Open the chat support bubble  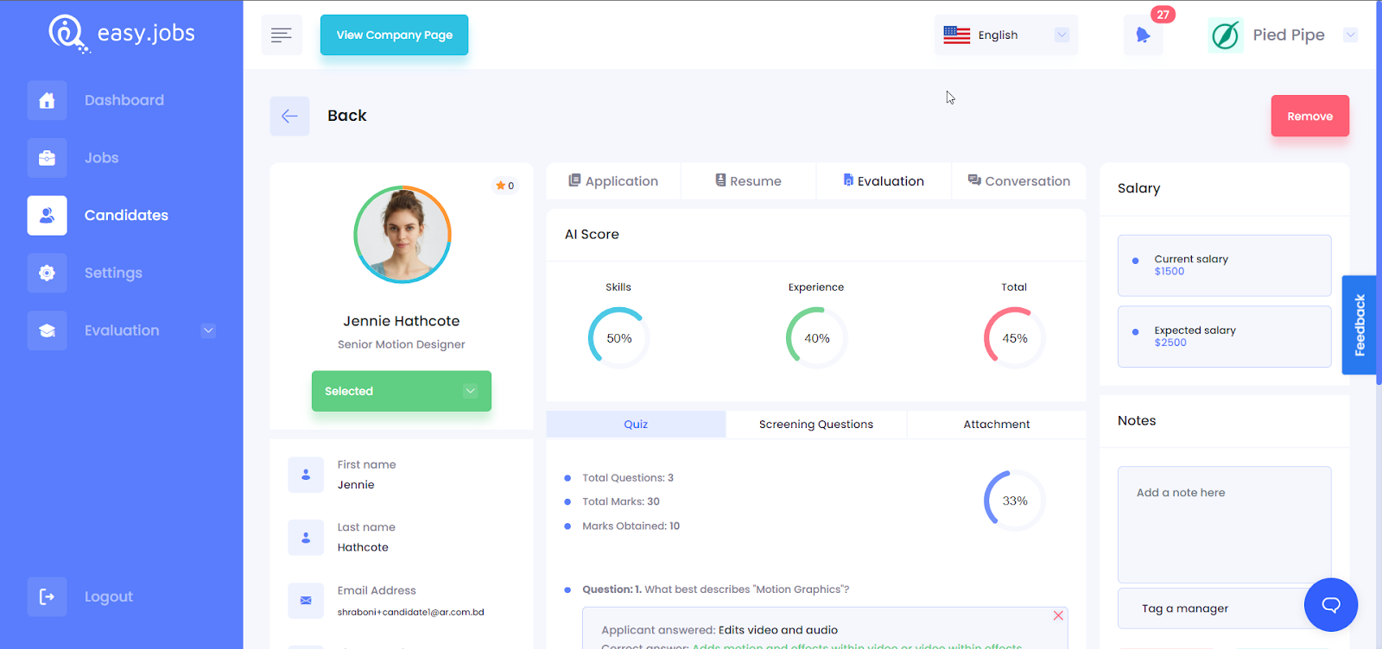1331,604
